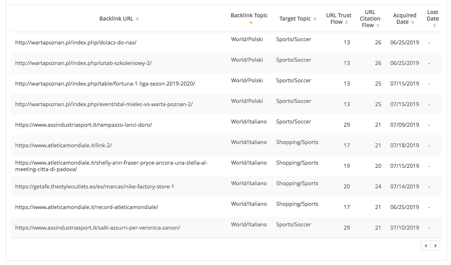Sort by URL Trust Flow column

[x=346, y=22]
